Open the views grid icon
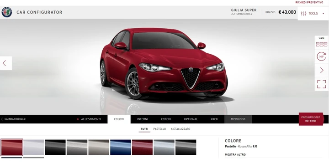The width and height of the screenshot is (329, 168). click(x=321, y=44)
